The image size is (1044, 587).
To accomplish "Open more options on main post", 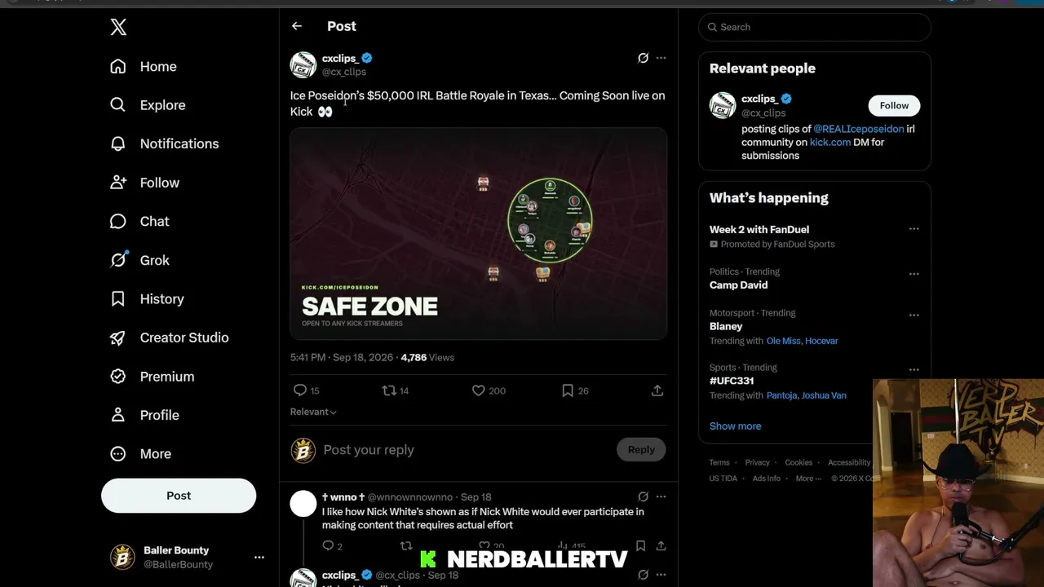I will coord(661,58).
